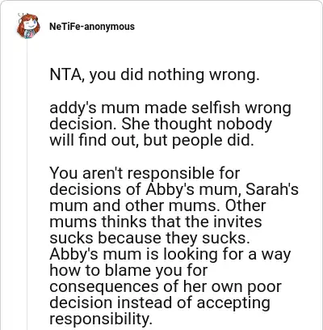323x330 pixels.
Task: Click the line 'how to blame you for'
Action: pyautogui.click(x=128, y=271)
